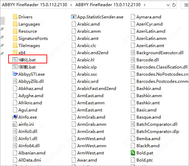Image resolution: width=189 pixels, height=166 pixels.
Task: Open the x64 folder icon
Action: (x=15, y=52)
